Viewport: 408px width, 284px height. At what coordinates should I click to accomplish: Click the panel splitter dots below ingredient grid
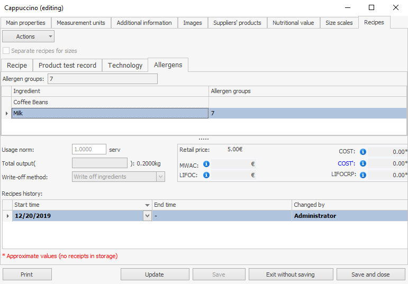pos(204,140)
